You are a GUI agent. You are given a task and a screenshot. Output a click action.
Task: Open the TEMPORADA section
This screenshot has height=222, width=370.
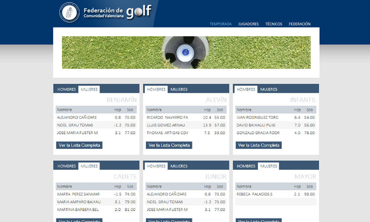pyautogui.click(x=221, y=24)
